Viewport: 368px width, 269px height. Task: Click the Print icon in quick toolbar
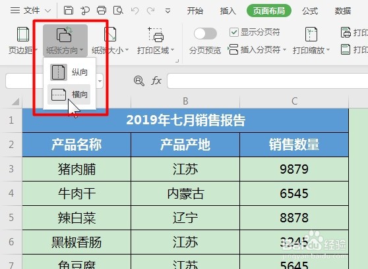pos(102,11)
